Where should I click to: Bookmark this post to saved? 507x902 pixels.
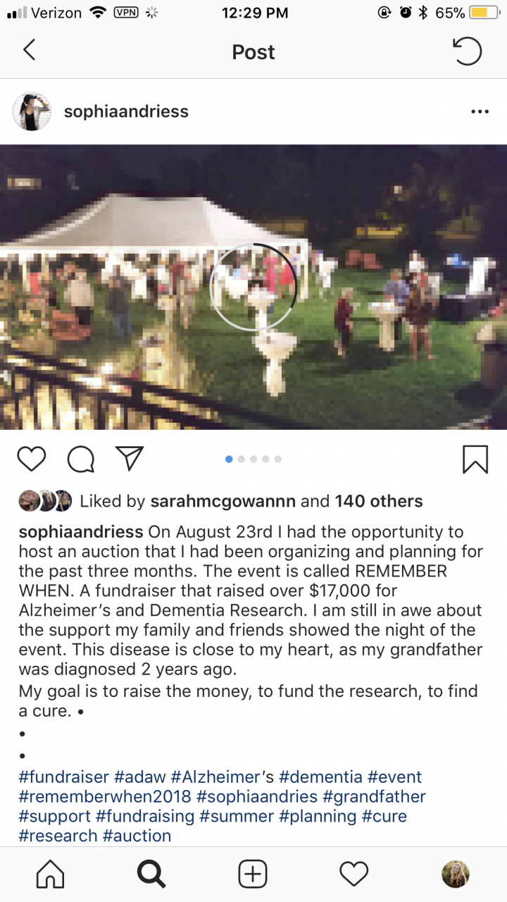tap(475, 459)
